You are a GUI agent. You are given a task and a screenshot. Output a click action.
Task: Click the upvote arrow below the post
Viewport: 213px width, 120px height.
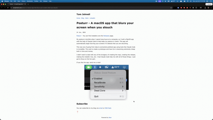(x=78, y=112)
